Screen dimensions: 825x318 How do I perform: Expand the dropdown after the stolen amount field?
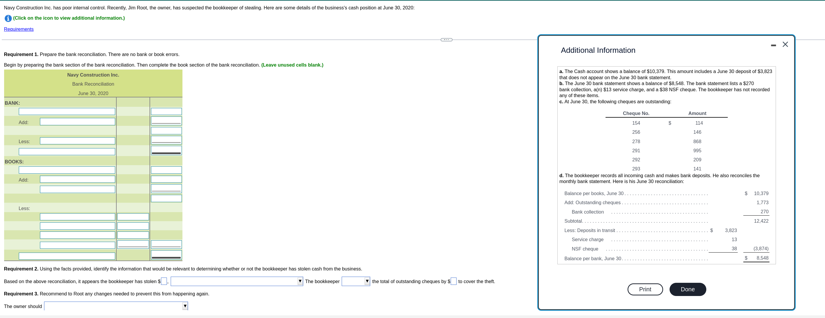click(x=237, y=281)
